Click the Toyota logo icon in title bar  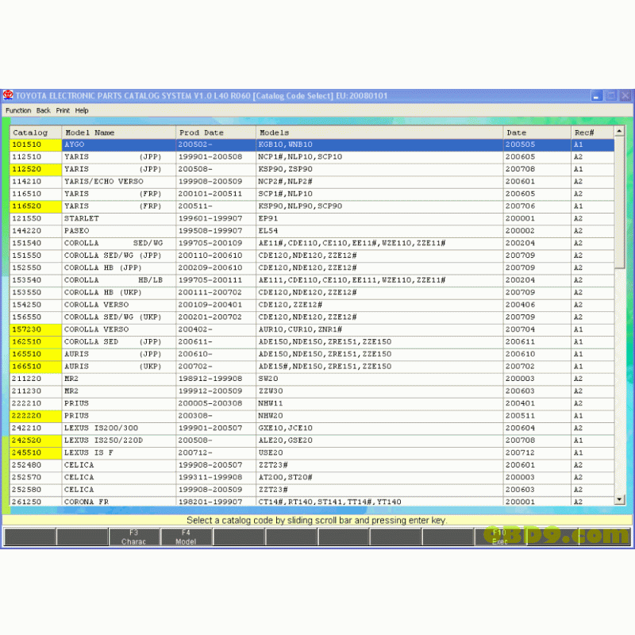click(8, 95)
